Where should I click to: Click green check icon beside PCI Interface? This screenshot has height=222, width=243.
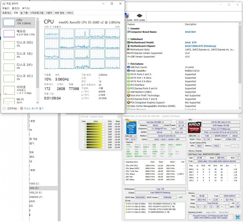point(129,85)
